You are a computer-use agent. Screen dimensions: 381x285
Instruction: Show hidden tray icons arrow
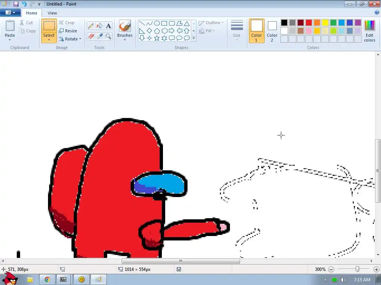pyautogui.click(x=325, y=280)
